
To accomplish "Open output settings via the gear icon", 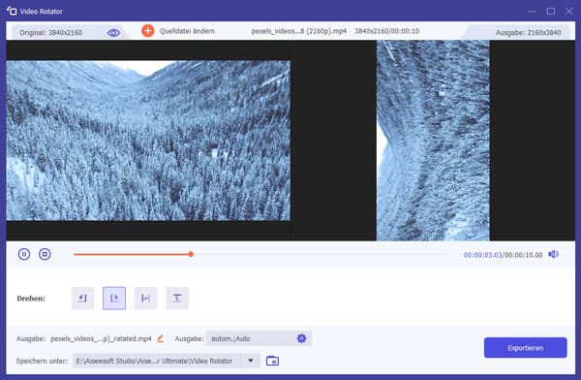I will [x=301, y=338].
